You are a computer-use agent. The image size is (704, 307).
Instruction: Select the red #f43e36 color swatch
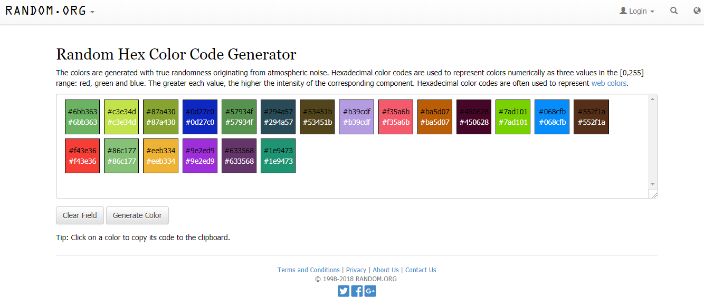point(82,156)
